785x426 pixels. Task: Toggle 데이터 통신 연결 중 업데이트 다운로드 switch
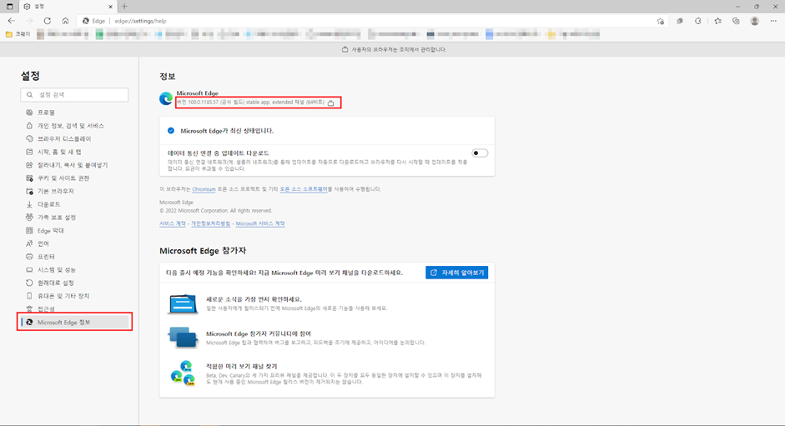pos(480,153)
